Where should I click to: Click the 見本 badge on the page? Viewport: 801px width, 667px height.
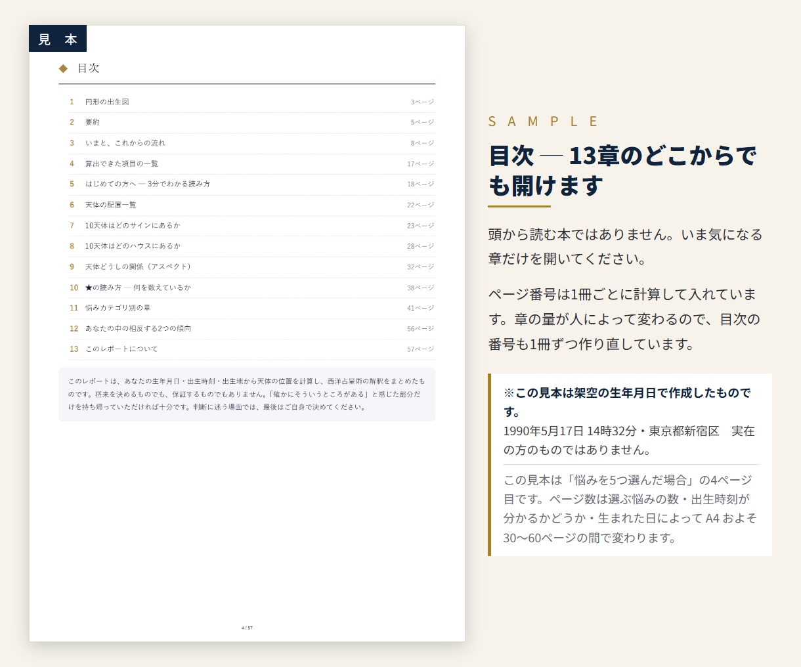coord(58,39)
